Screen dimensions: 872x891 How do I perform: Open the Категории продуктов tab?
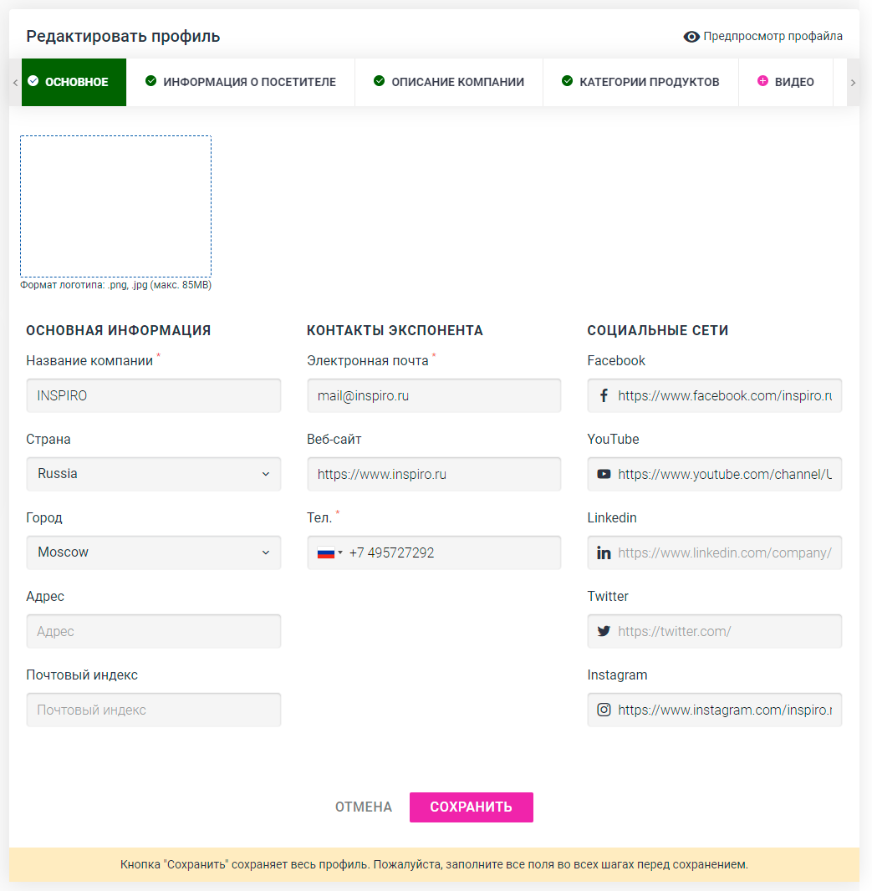[x=640, y=82]
